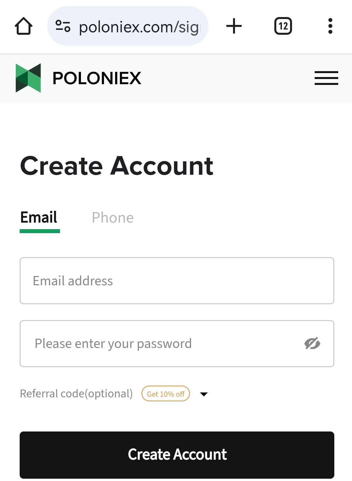Click the POLONIEX wordmark text
This screenshot has width=352, height=481.
97,78
